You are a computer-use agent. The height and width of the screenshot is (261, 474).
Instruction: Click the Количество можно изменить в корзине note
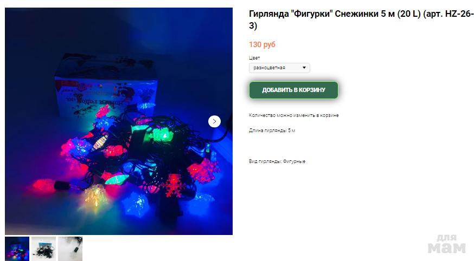293,115
